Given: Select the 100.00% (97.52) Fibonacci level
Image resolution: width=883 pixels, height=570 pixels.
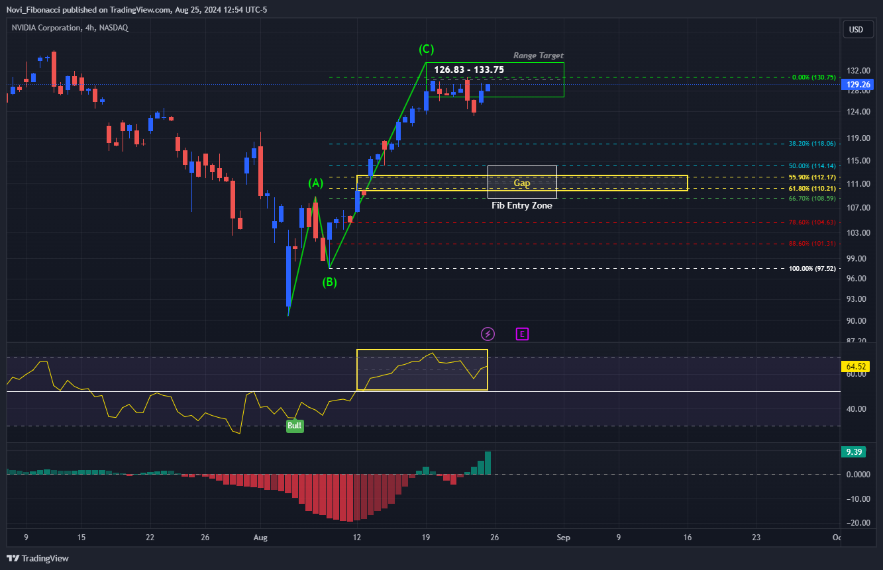Looking at the screenshot, I should [x=811, y=269].
